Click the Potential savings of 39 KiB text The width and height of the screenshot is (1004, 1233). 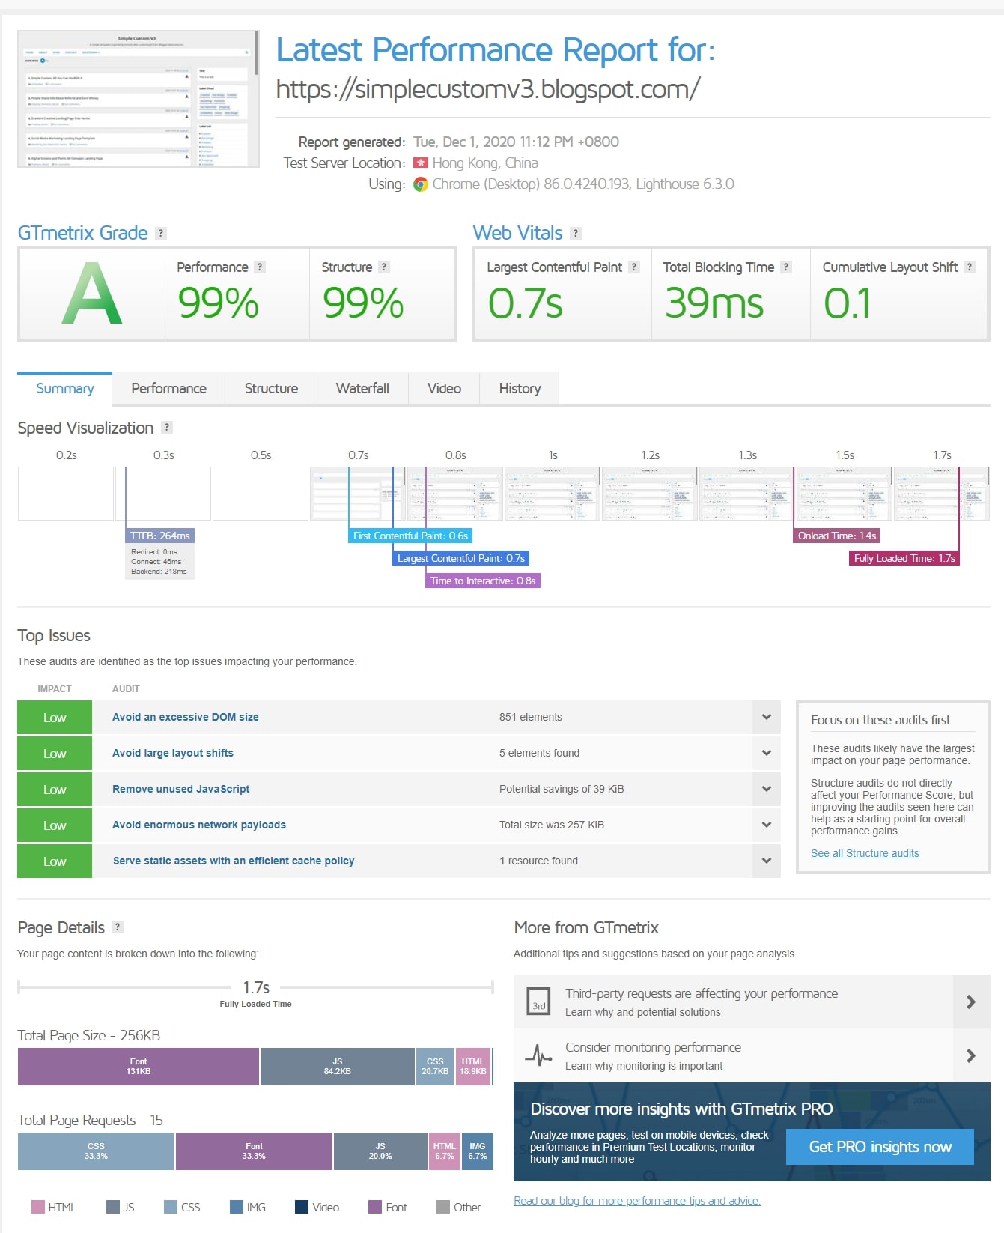coord(562,789)
